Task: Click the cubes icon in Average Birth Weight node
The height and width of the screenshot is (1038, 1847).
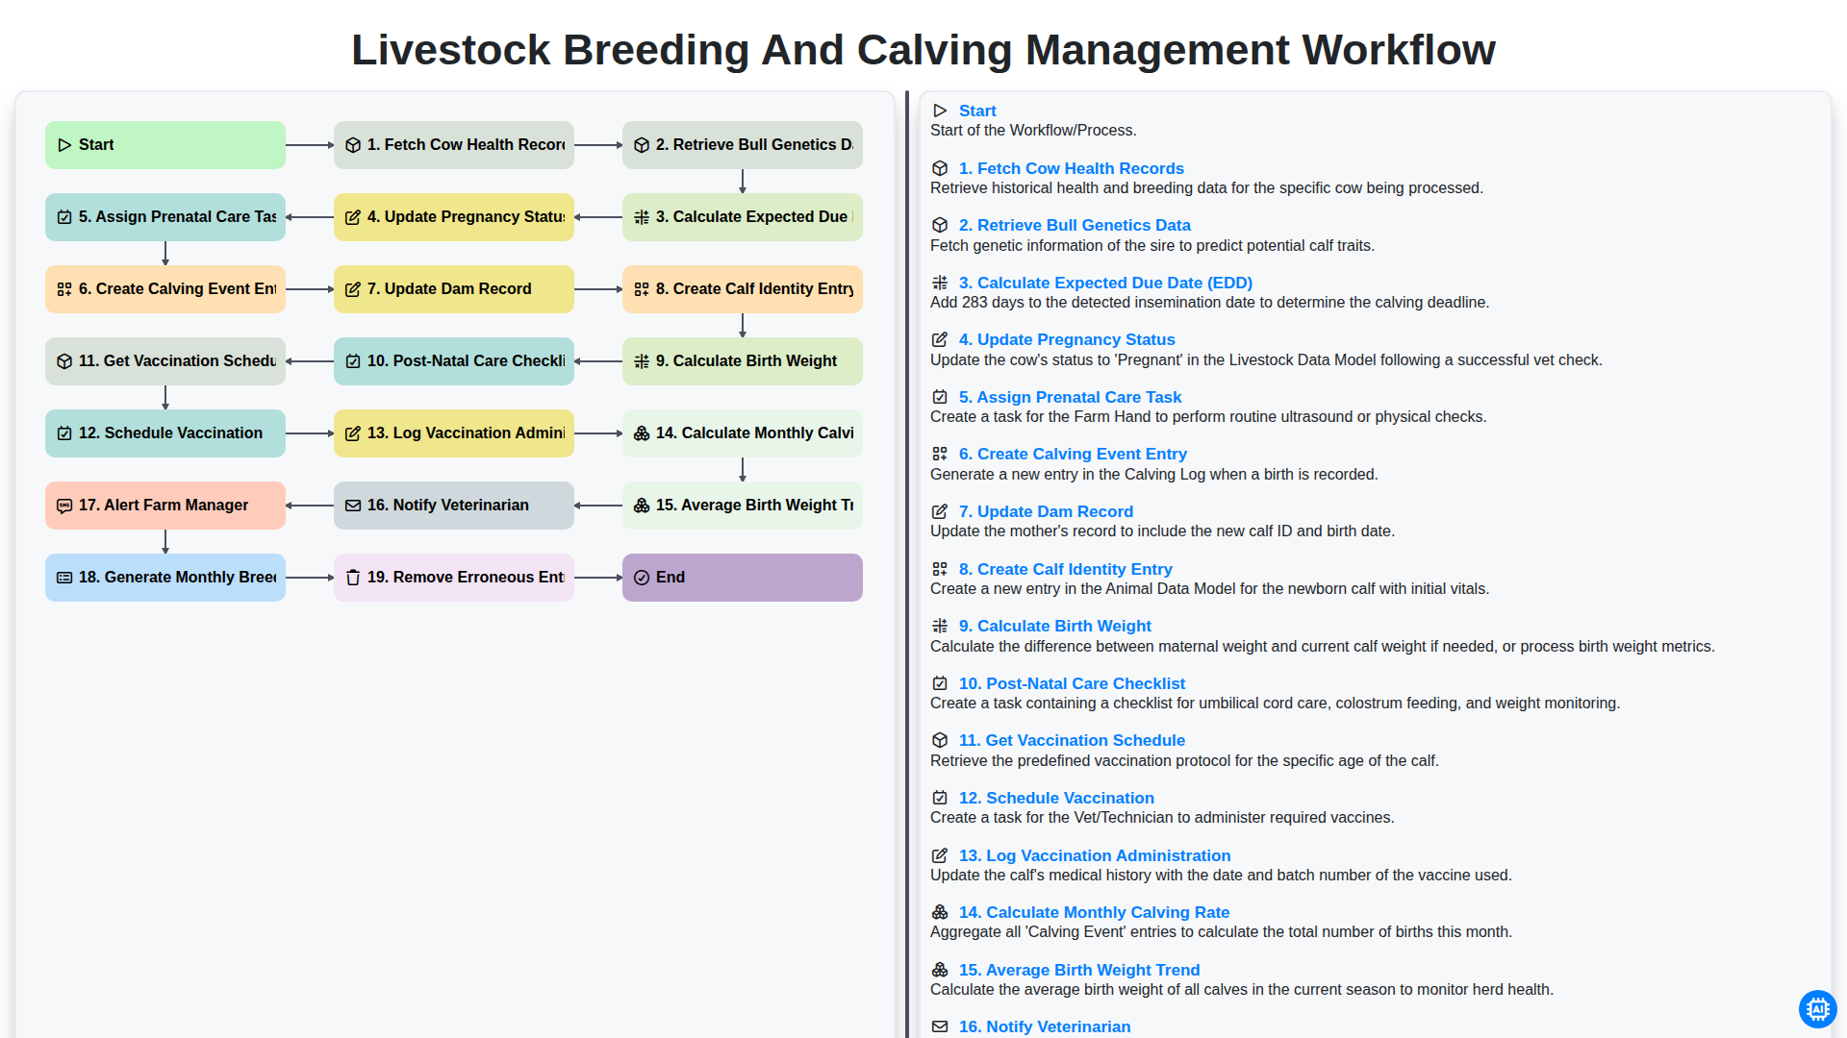Action: tap(642, 506)
